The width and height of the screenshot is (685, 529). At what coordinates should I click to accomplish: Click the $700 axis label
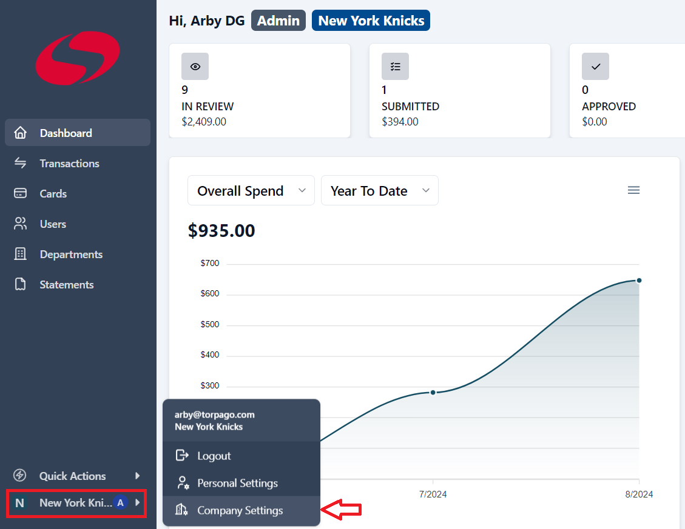[210, 263]
